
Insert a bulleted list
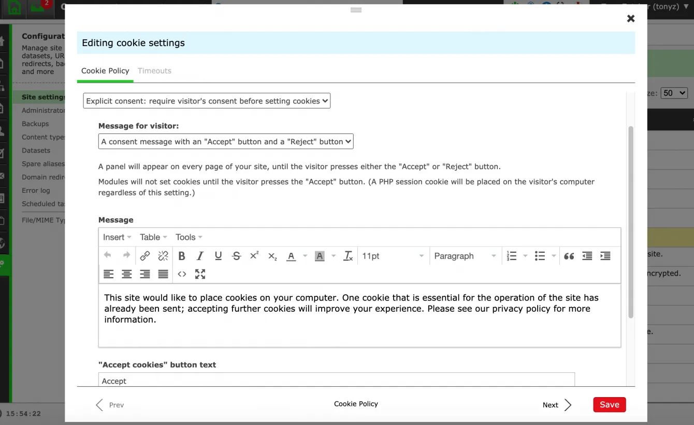[540, 256]
